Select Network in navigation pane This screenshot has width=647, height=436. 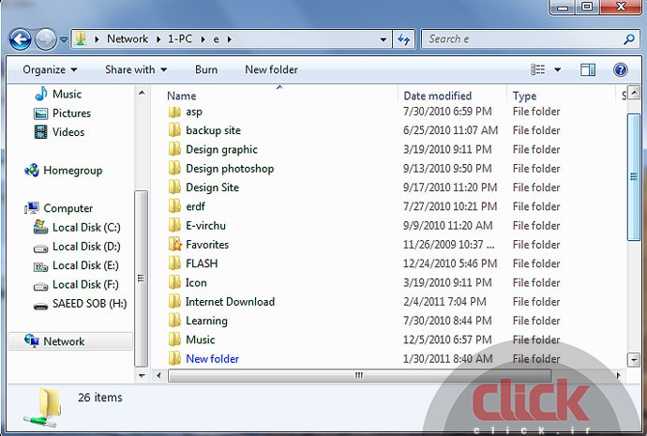[70, 341]
